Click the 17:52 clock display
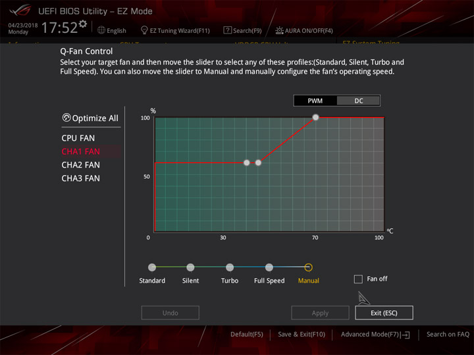Viewport: 474px width, 355px height. (x=59, y=28)
